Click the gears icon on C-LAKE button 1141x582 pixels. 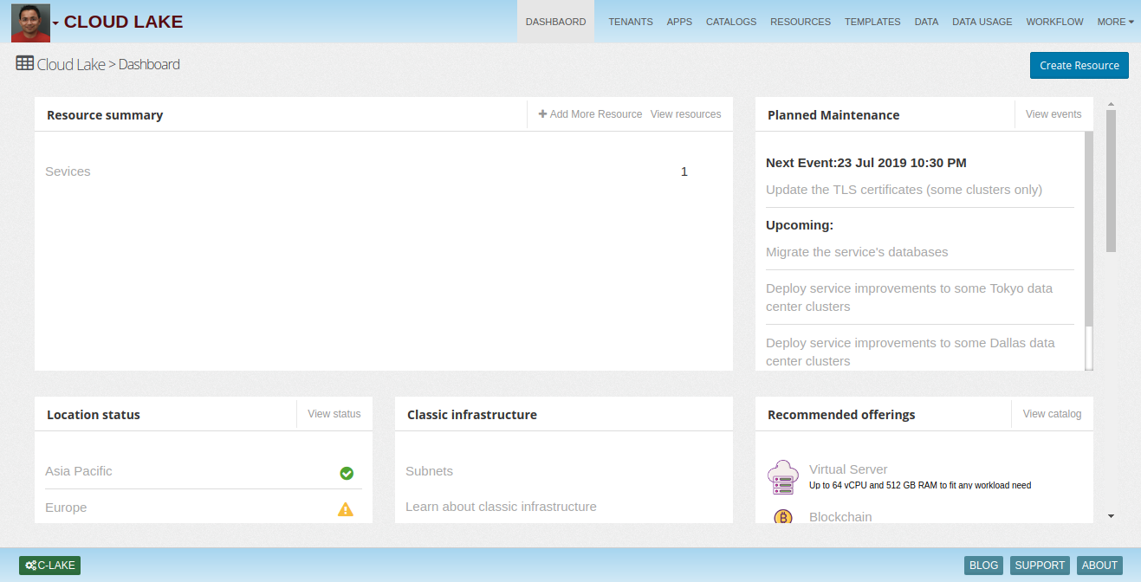(31, 566)
